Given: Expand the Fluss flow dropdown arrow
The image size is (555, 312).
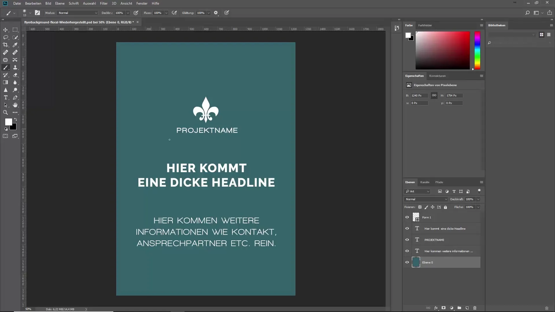Looking at the screenshot, I should coord(166,13).
